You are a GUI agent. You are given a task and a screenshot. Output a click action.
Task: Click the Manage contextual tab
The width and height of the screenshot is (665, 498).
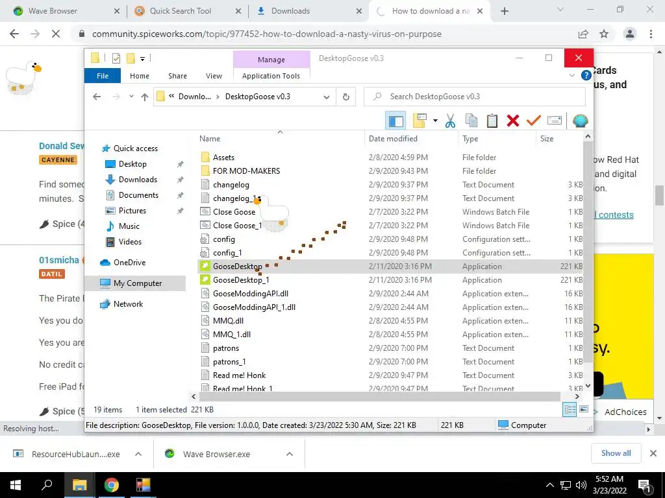[271, 60]
